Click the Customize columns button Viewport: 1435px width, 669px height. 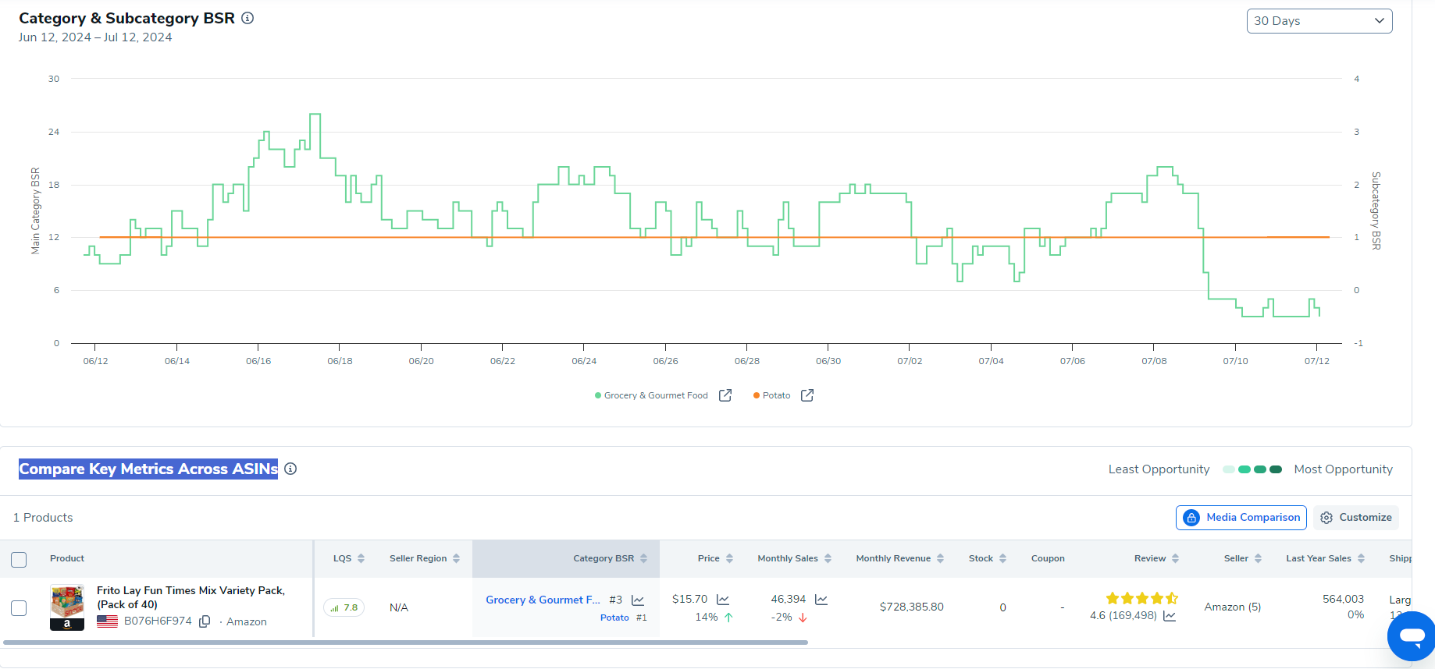(x=1356, y=518)
